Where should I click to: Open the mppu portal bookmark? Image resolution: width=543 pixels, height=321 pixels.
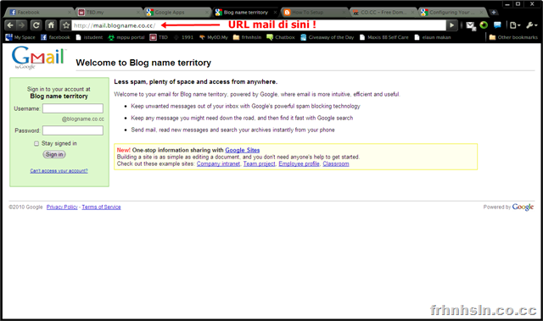tap(126, 37)
